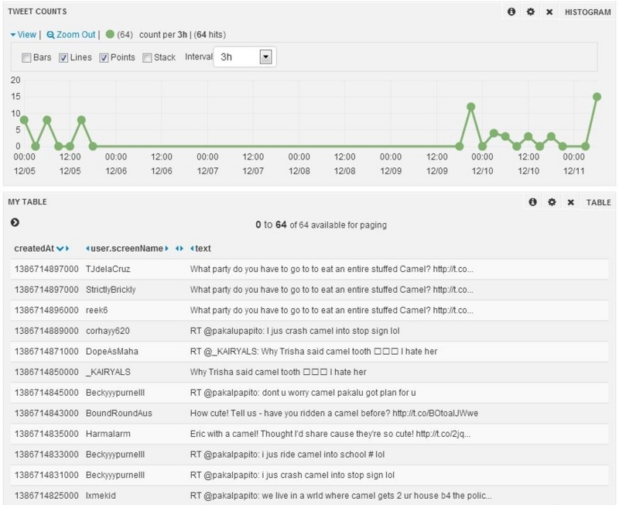Image resolution: width=619 pixels, height=505 pixels.
Task: Click the MY TABLE panel title
Action: pyautogui.click(x=27, y=202)
